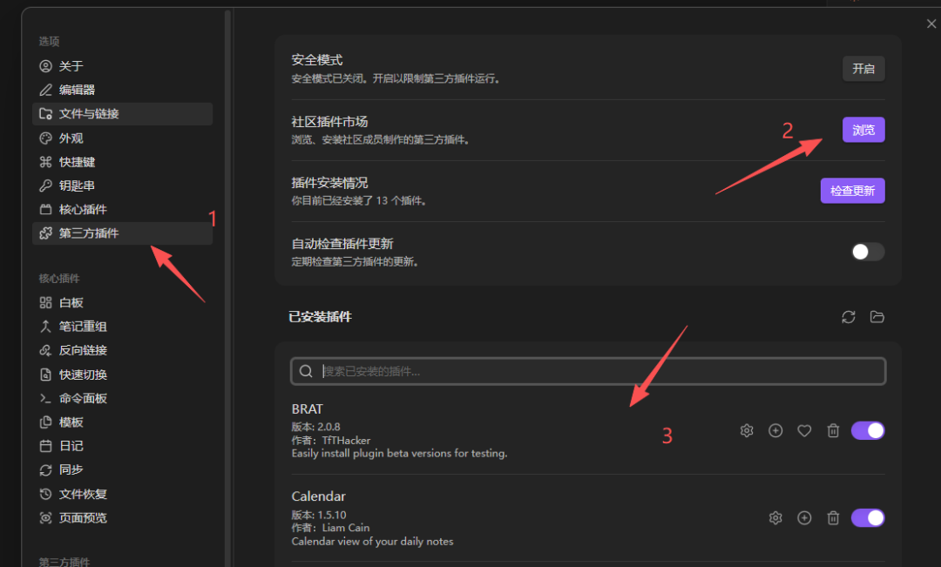This screenshot has width=941, height=567.
Task: Click the 检查更新 button
Action: (x=852, y=191)
